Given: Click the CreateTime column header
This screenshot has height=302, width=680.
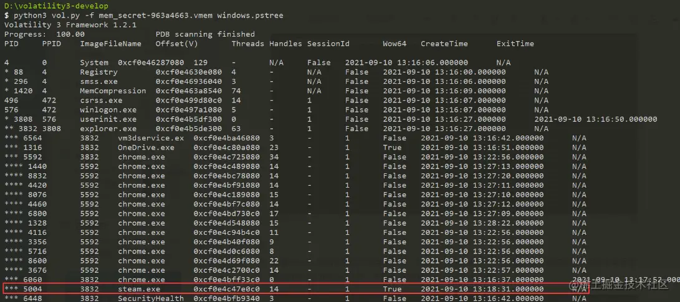Looking at the screenshot, I should pos(444,43).
